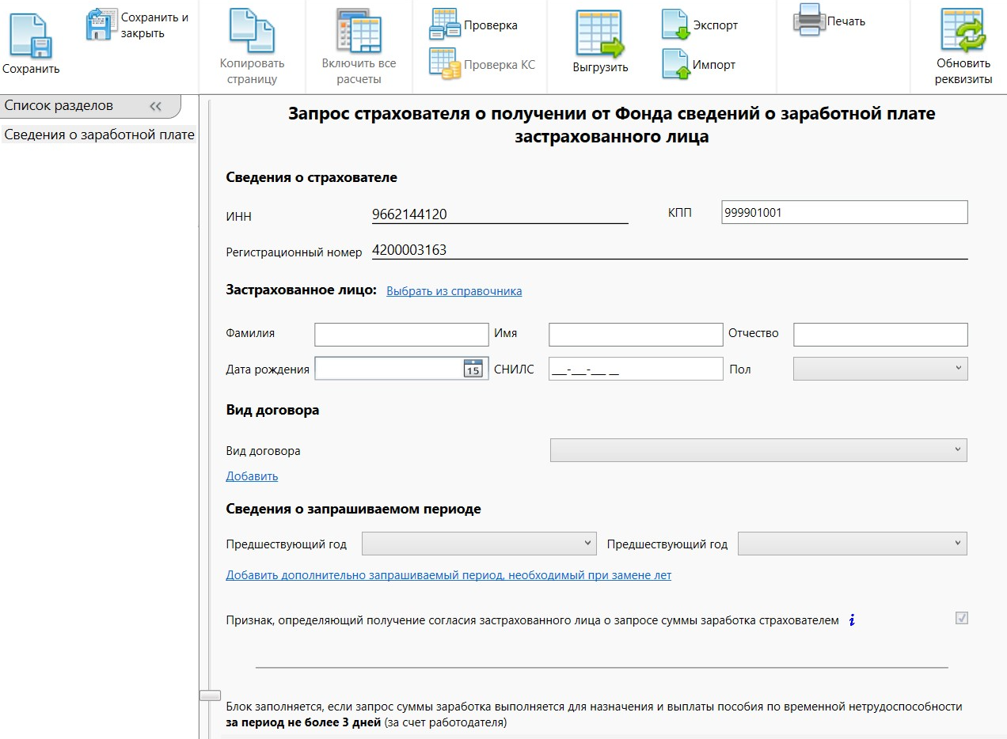Click Save and close (Сохранить и закрыть) icon
This screenshot has width=1007, height=739.
click(x=101, y=25)
